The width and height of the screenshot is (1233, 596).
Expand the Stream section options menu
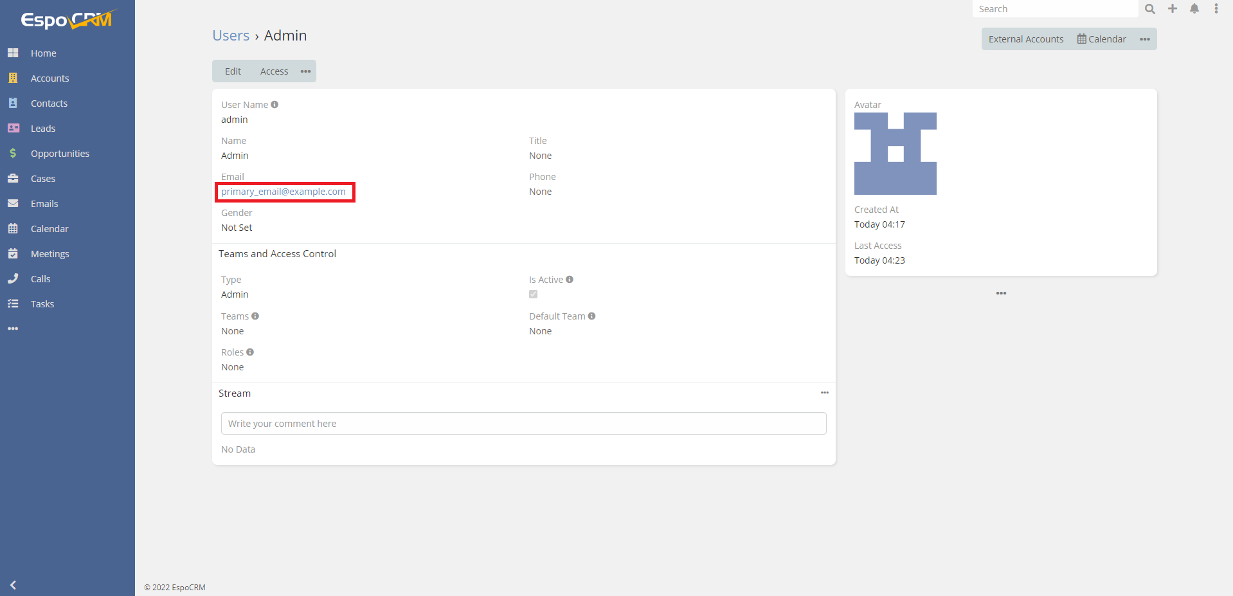pyautogui.click(x=825, y=393)
